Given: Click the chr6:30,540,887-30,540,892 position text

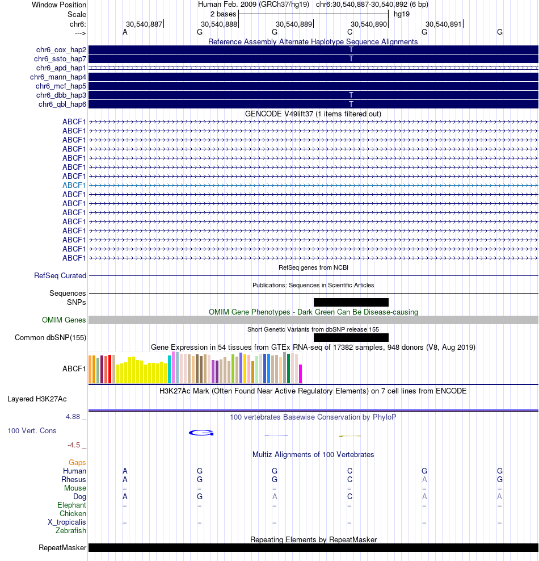Looking at the screenshot, I should point(372,5).
